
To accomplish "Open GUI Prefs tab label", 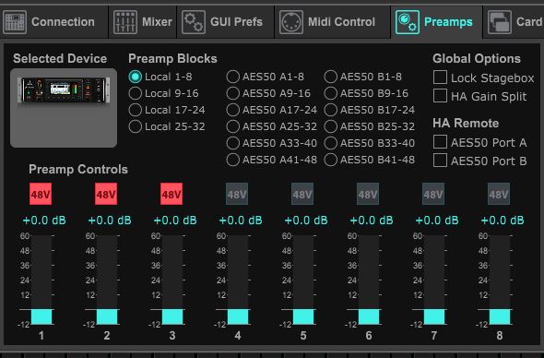I will pyautogui.click(x=236, y=22).
